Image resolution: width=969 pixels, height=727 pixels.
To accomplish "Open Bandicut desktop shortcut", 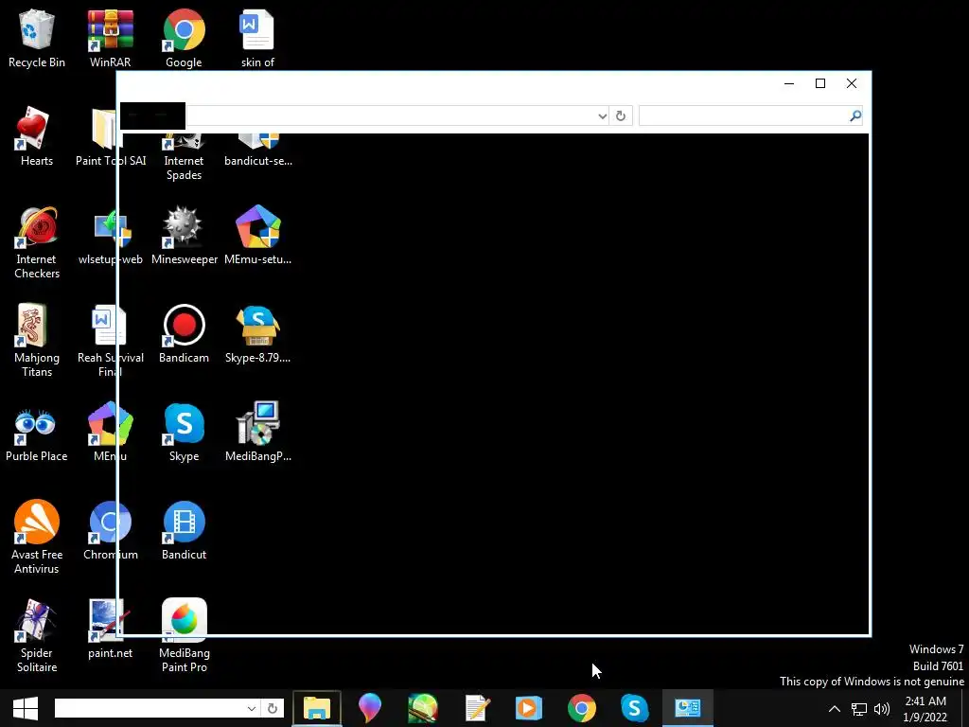I will 184,530.
